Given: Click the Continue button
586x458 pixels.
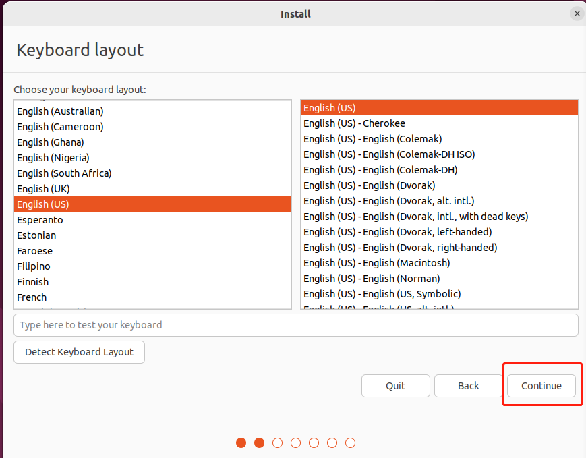Looking at the screenshot, I should tap(541, 386).
